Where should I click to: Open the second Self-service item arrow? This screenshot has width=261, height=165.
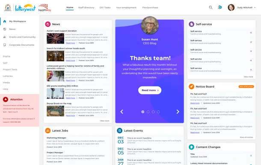pos(251,42)
